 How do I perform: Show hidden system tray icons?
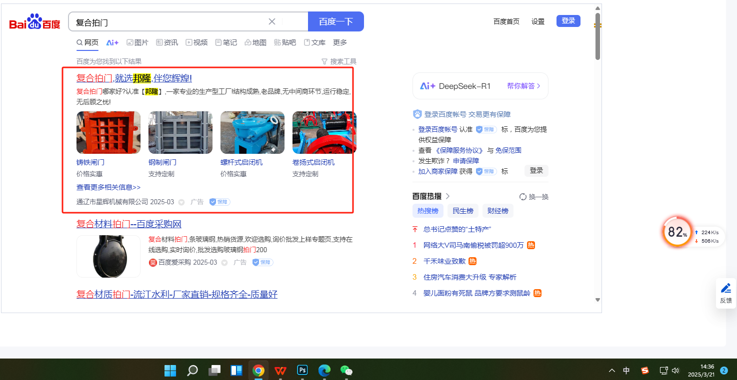click(611, 371)
